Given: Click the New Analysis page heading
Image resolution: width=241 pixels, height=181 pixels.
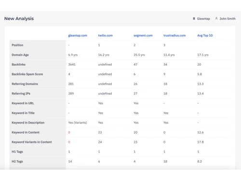Looking at the screenshot, I should tap(19, 19).
